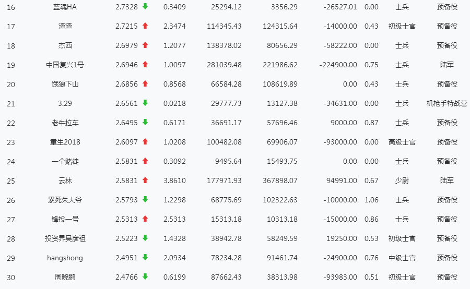Screen dimensions: 470x289
Task: Click the username hangshong
Action: (65, 258)
